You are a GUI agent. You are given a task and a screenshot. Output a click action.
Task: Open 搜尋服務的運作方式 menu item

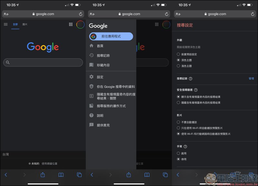[x=111, y=106]
